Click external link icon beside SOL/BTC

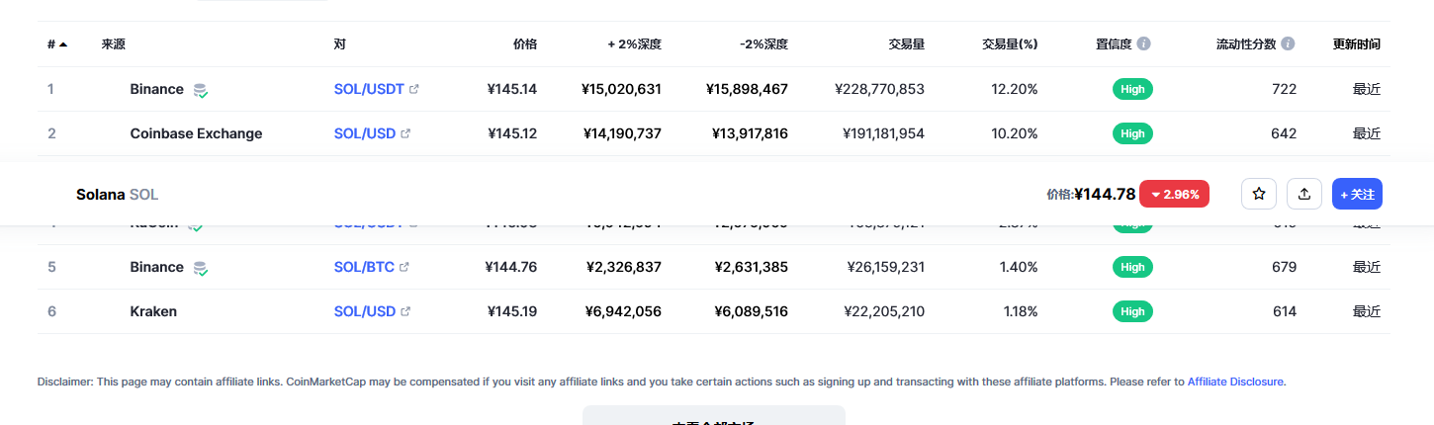404,267
